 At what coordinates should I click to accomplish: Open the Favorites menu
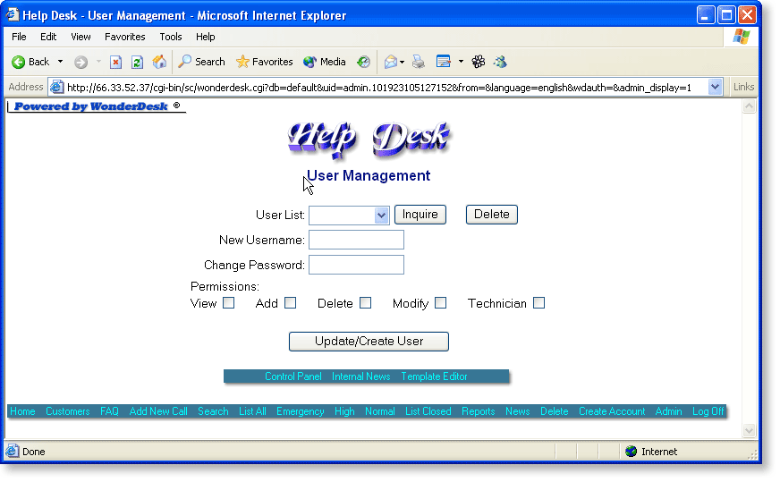coord(125,37)
